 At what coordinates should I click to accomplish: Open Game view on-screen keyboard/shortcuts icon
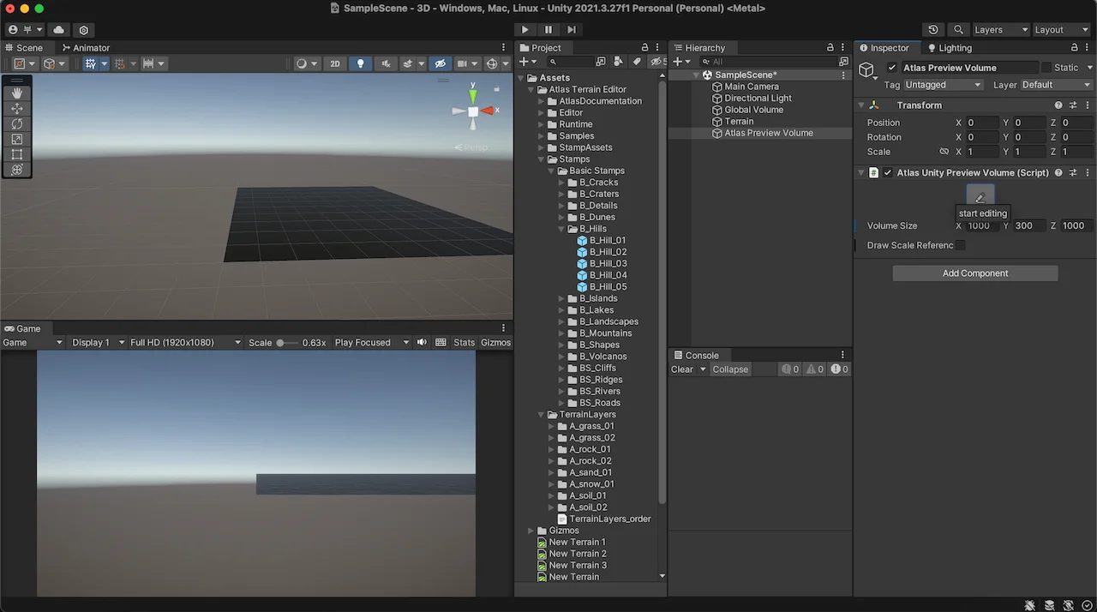click(x=441, y=343)
